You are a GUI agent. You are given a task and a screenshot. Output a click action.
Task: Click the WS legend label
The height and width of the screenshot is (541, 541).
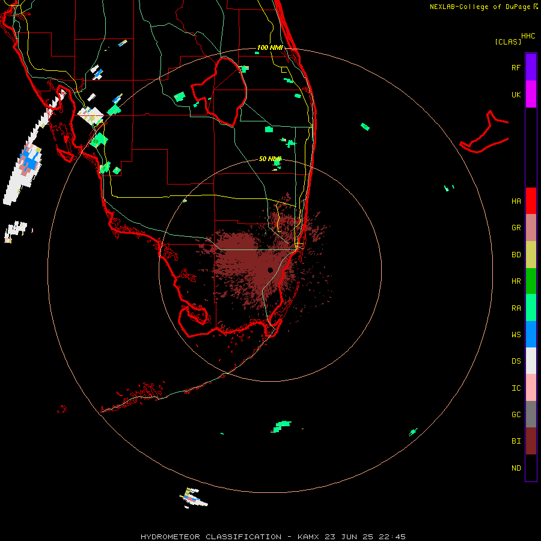(516, 335)
